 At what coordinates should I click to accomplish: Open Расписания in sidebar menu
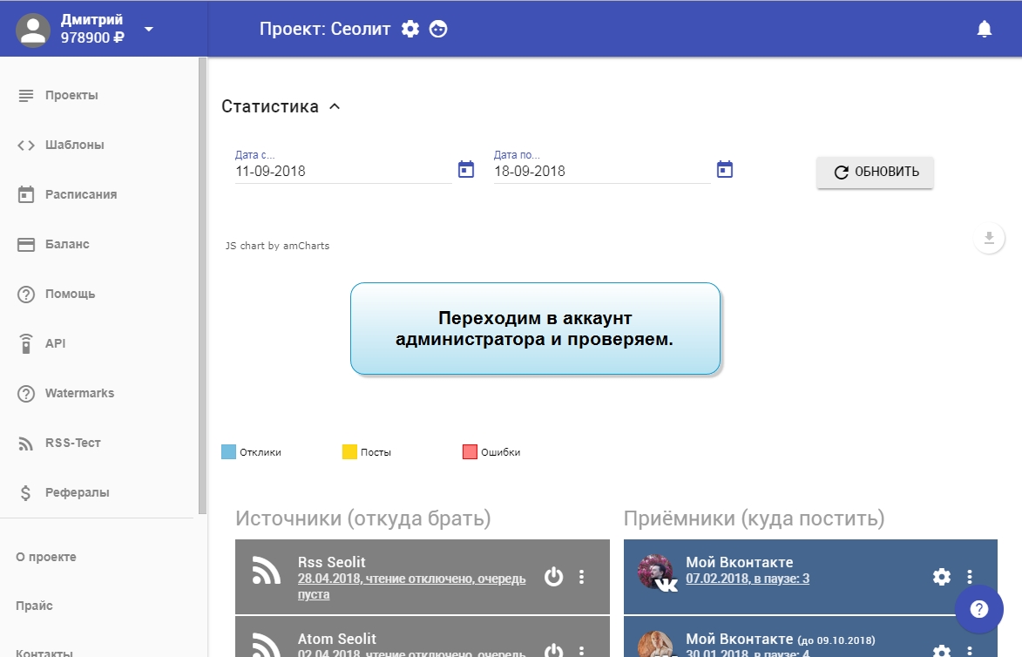81,194
